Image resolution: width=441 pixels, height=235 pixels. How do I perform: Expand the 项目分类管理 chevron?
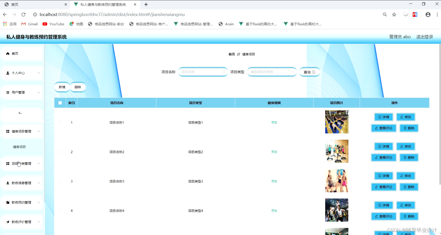click(x=39, y=163)
